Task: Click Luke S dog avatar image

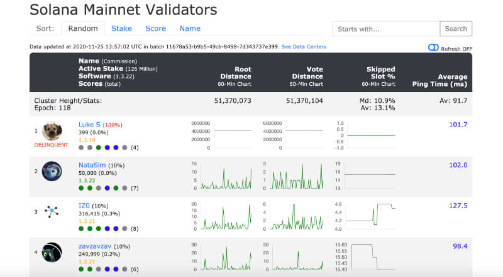Action: pyautogui.click(x=52, y=131)
